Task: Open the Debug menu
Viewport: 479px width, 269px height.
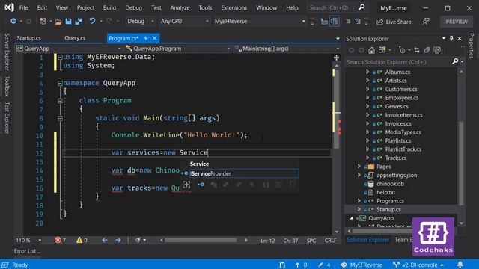Action: [133, 7]
